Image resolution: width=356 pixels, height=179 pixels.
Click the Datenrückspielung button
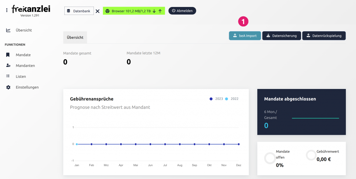(324, 35)
